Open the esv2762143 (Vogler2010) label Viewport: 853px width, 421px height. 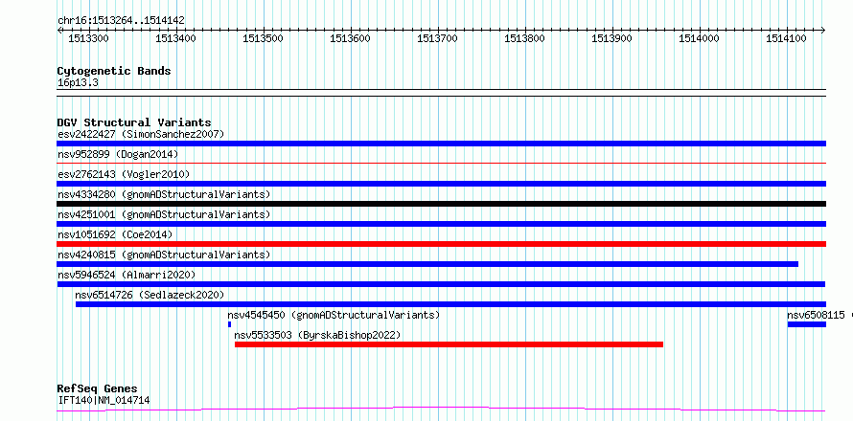(x=124, y=174)
